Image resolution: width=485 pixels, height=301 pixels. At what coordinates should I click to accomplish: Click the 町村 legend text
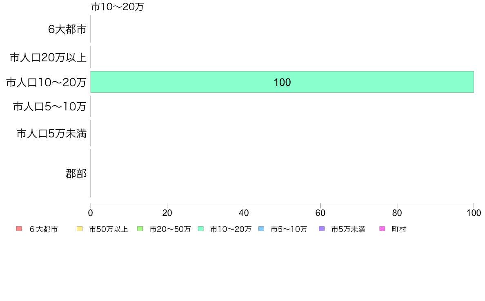(399, 229)
